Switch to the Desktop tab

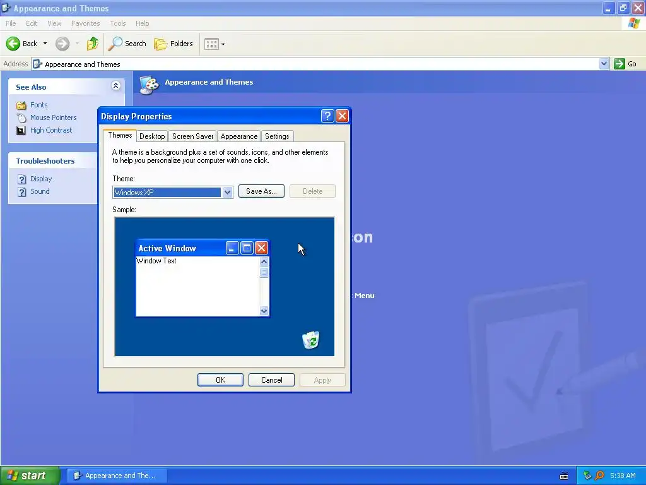pos(152,136)
